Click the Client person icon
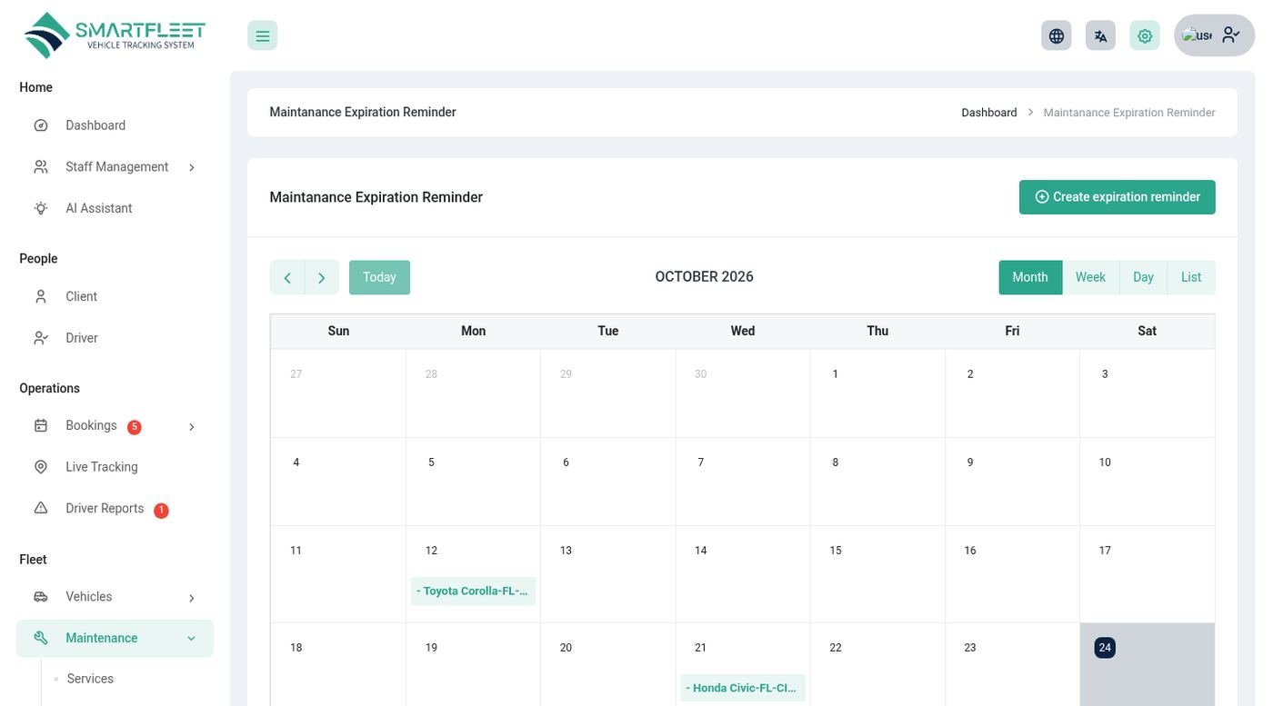Viewport: 1273px width, 706px height. (41, 296)
